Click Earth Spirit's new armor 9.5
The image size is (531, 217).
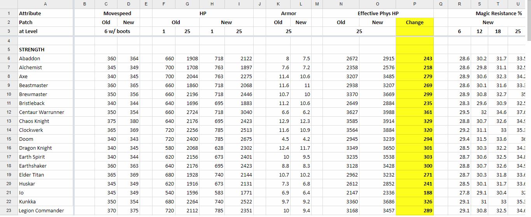click(301, 157)
